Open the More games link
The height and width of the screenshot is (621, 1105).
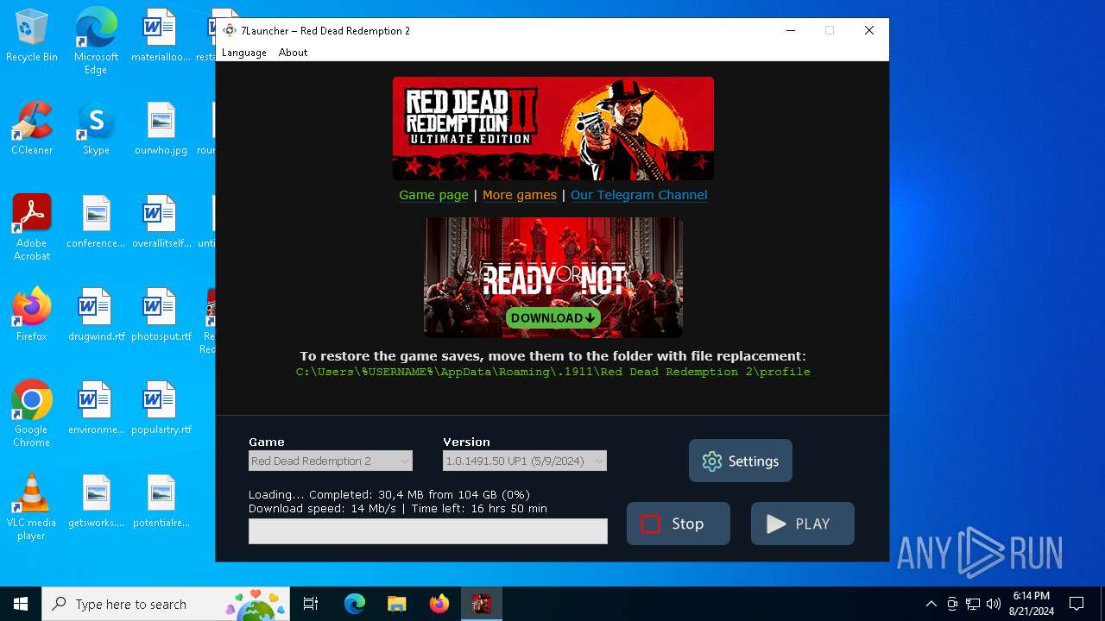pyautogui.click(x=520, y=195)
